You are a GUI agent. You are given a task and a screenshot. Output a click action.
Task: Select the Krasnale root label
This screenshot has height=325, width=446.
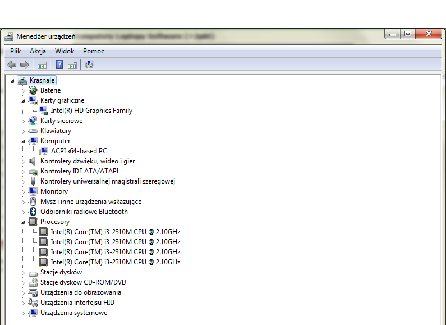point(42,80)
